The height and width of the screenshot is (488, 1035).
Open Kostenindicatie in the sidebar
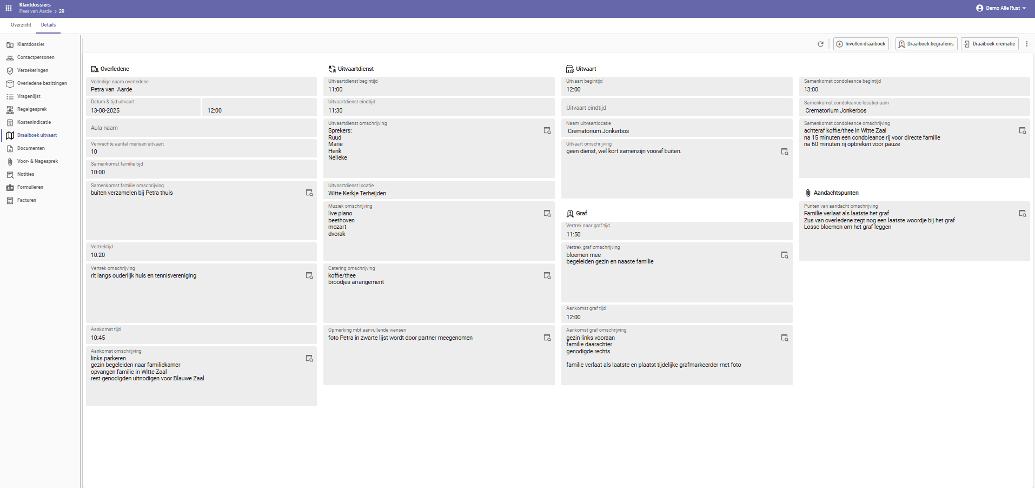coord(34,122)
